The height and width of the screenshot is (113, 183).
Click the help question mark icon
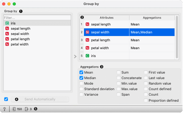click(x=4, y=109)
